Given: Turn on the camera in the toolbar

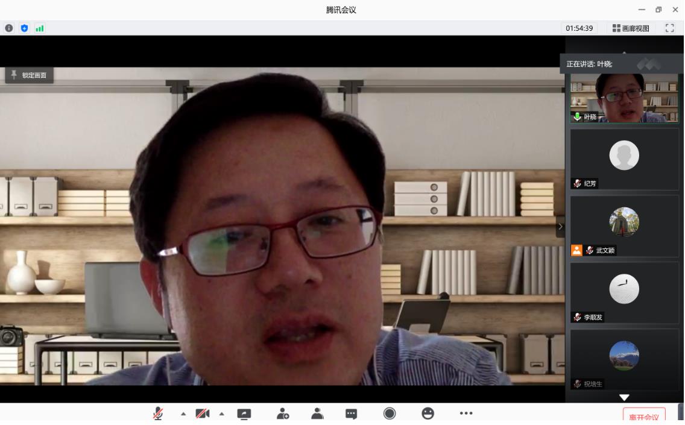Looking at the screenshot, I should click(201, 414).
